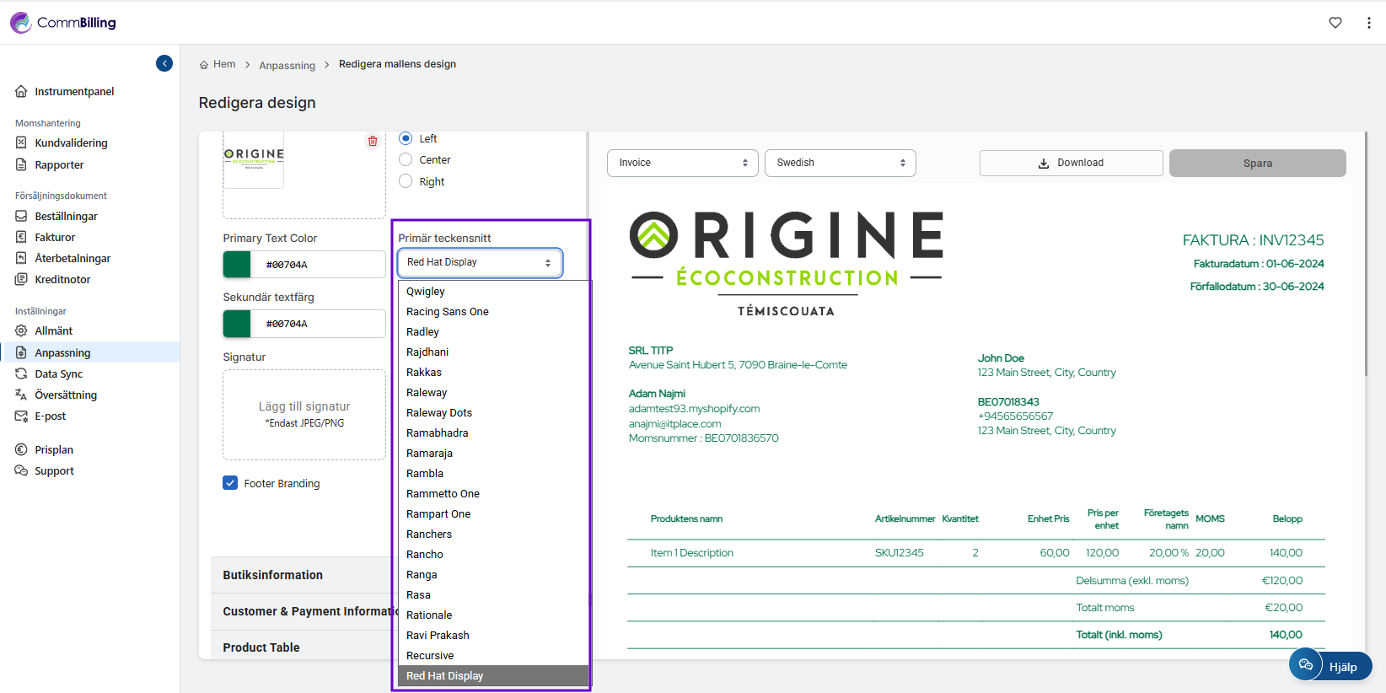
Task: Click the Spara save button
Action: tap(1257, 163)
